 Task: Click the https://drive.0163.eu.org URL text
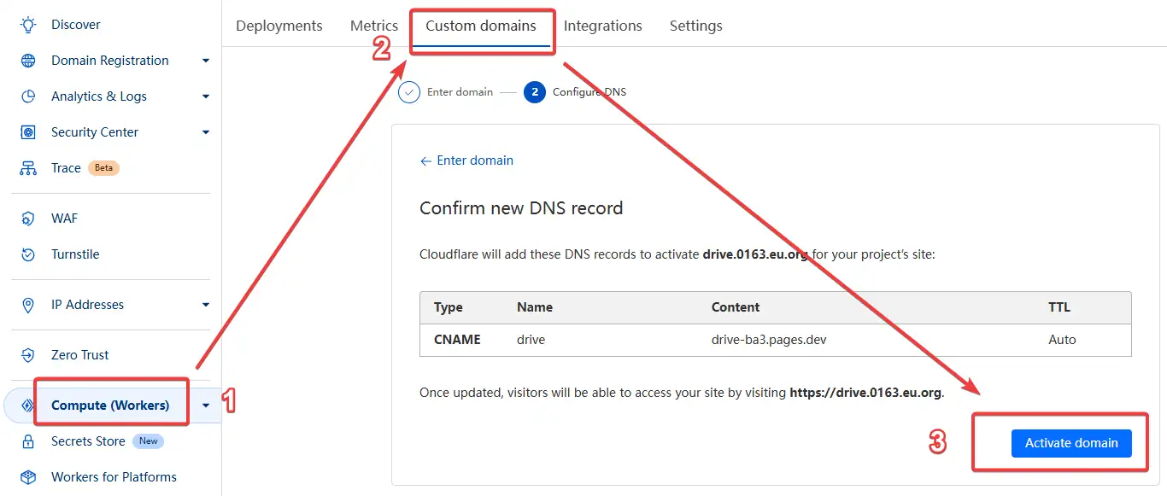[x=865, y=393]
